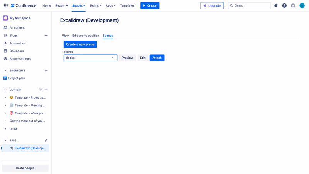Open the app switcher grid icon

6,5
